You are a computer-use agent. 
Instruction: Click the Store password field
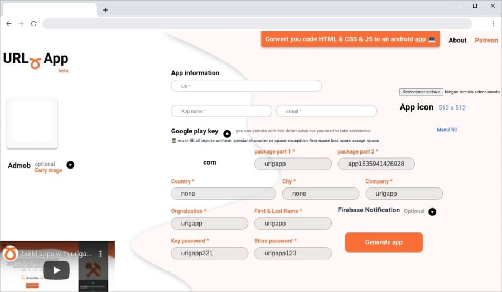pos(293,253)
